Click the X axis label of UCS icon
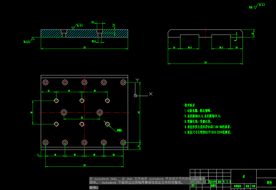This screenshot has height=190, width=276. [x=151, y=94]
